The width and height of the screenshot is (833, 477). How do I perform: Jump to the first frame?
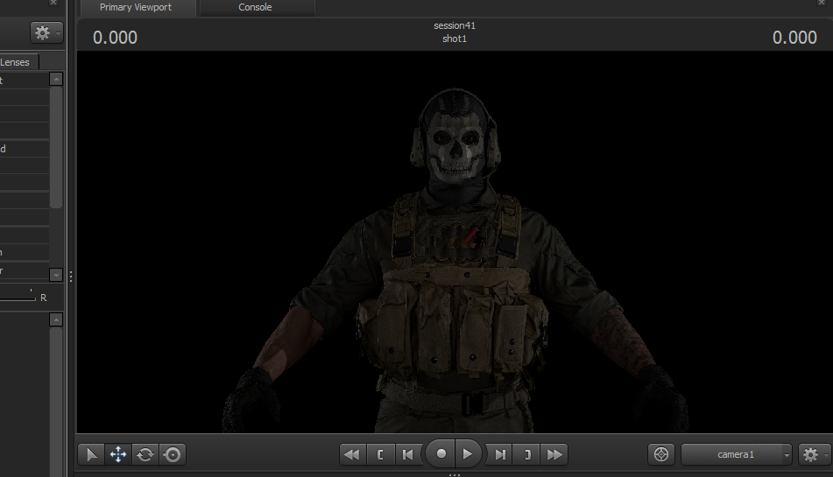coord(352,455)
